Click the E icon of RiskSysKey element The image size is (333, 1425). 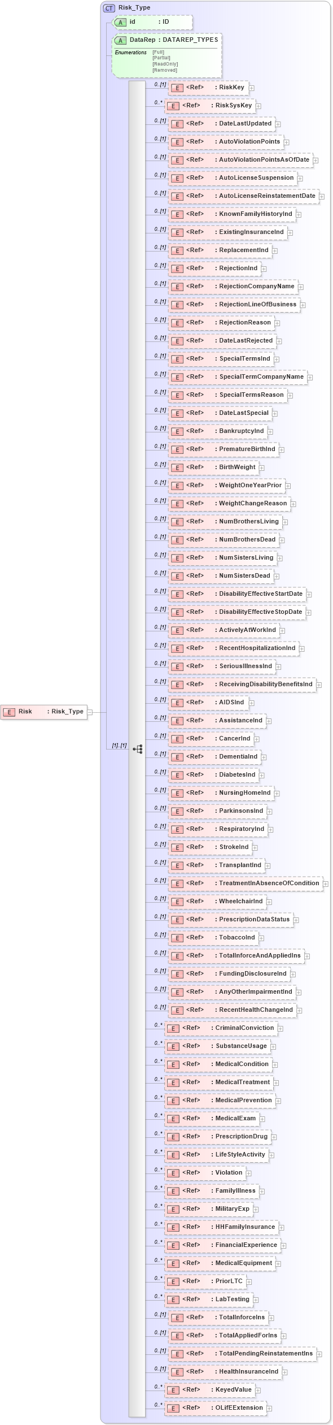pos(173,106)
